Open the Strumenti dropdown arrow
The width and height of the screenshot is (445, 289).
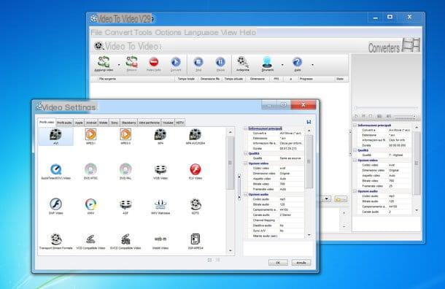point(282,65)
